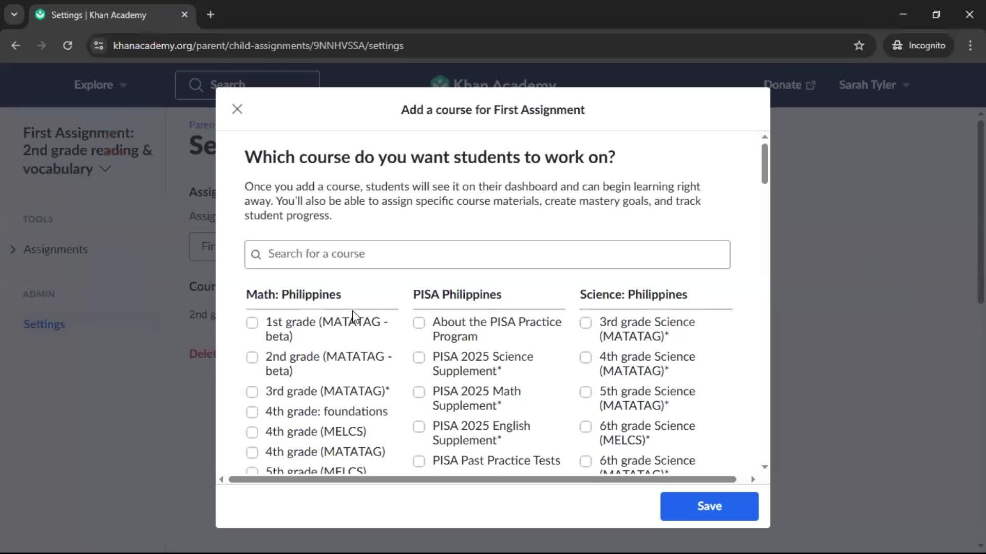Check 4th grade Science (MATATAG)
Viewport: 986px width, 554px height.
point(585,357)
